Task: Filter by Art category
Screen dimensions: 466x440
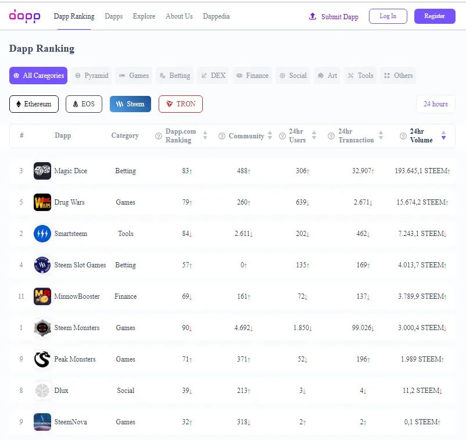Action: 327,76
